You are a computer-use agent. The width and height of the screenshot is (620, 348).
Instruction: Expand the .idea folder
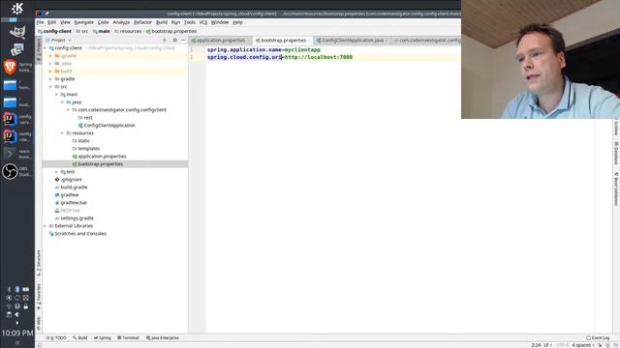pyautogui.click(x=50, y=64)
